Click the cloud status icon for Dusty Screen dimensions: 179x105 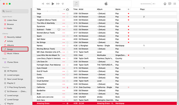[x=67, y=75]
